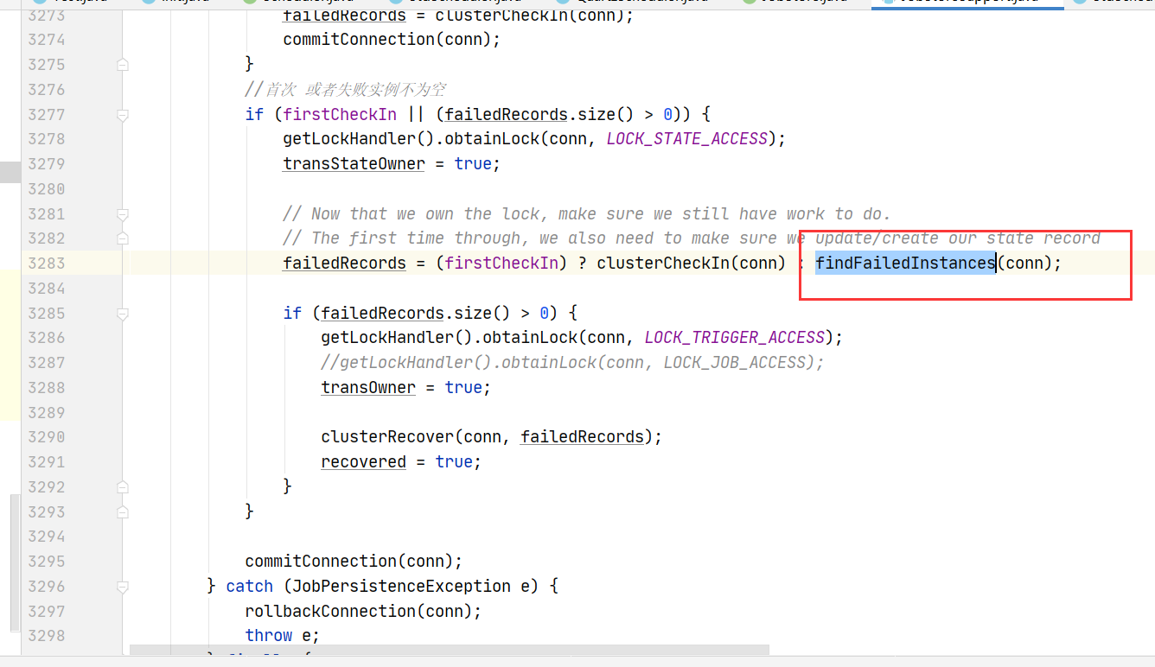Toggle fold end marker at line 3292
1155x667 pixels.
tap(123, 486)
